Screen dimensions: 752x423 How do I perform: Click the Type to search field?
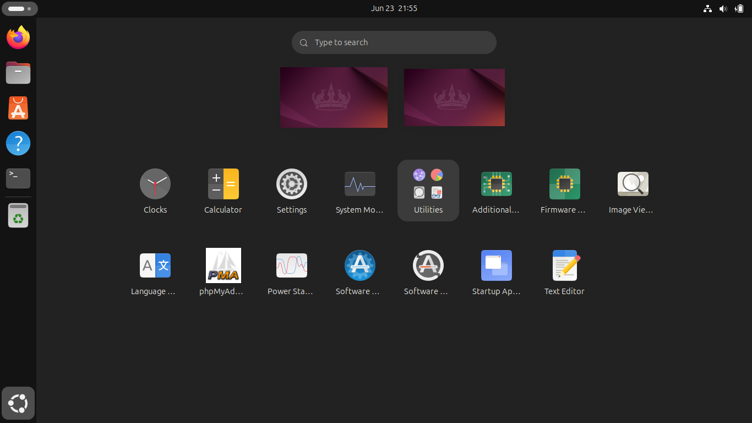click(394, 42)
